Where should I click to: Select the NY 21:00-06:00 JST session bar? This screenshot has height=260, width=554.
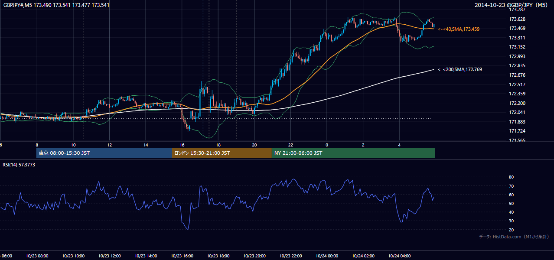pyautogui.click(x=353, y=153)
